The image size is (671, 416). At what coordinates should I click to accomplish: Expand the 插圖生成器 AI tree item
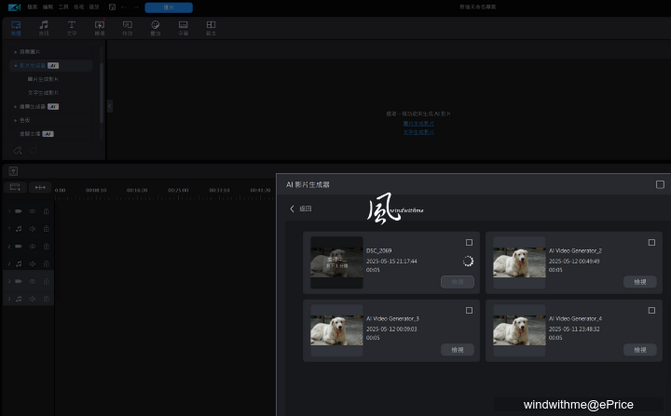(14, 106)
